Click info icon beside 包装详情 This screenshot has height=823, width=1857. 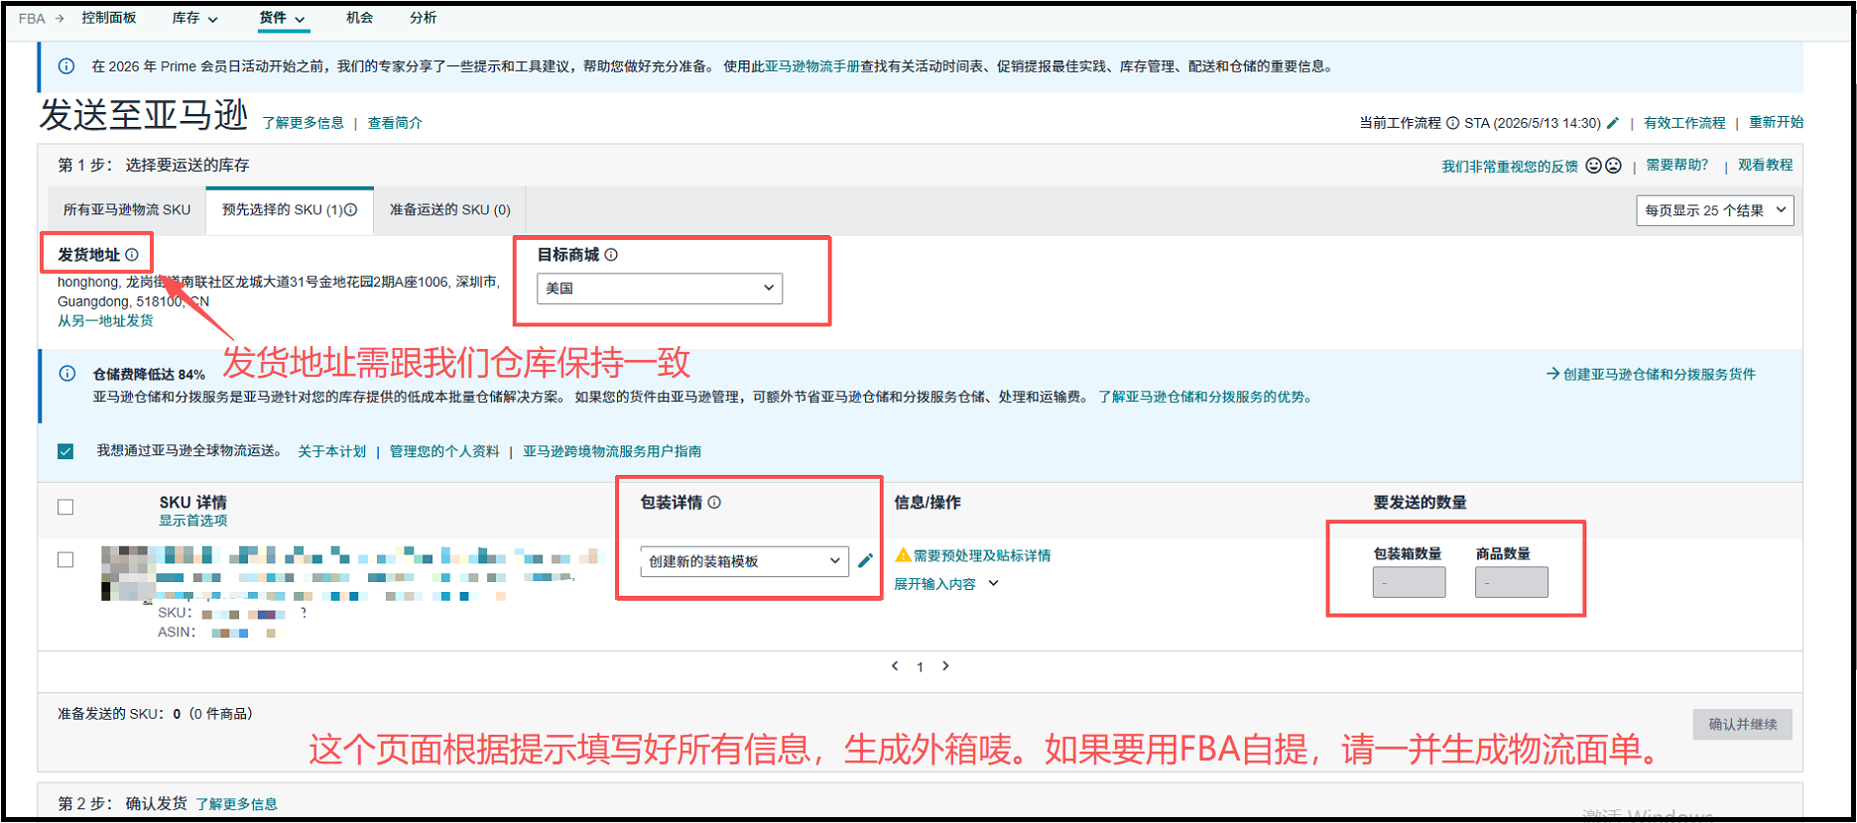coord(714,503)
